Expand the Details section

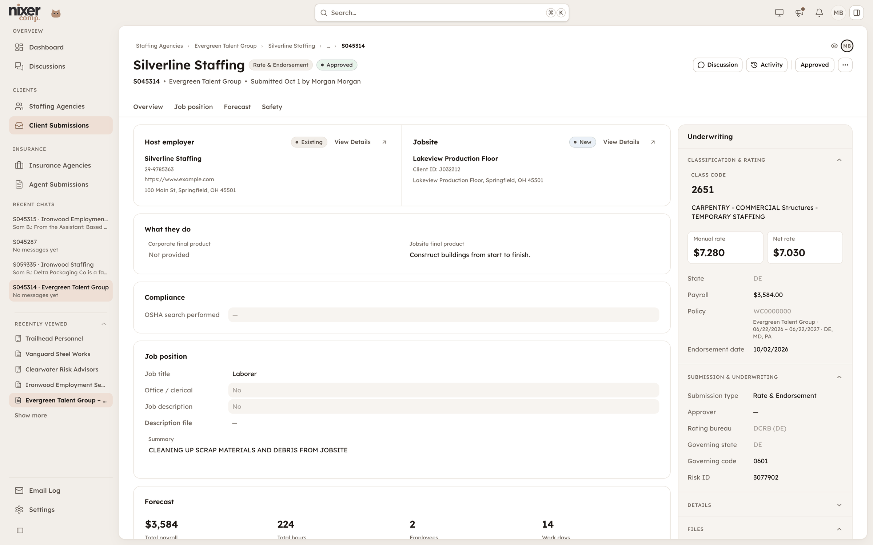[839, 505]
